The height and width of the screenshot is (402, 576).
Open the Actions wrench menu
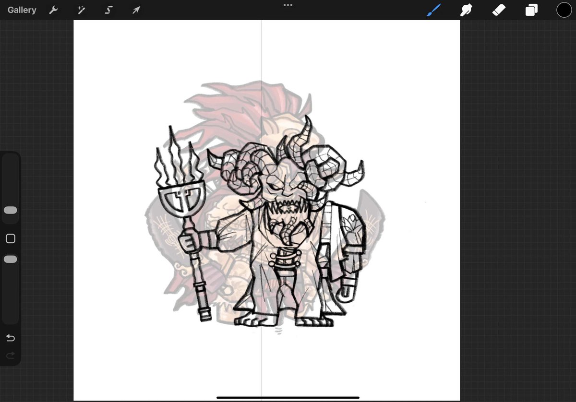(x=53, y=10)
